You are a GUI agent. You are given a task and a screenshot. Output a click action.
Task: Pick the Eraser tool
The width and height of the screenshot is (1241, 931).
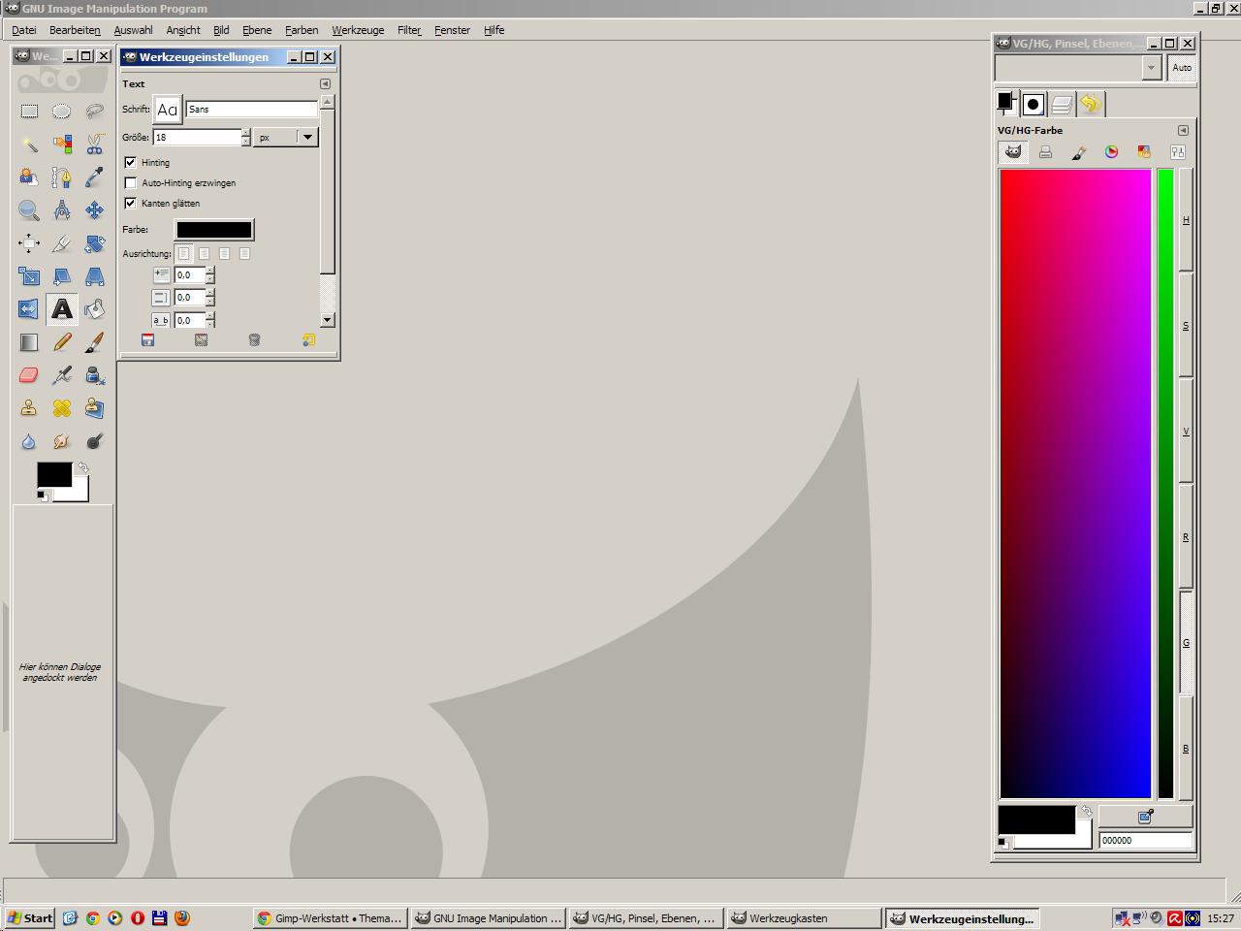(x=29, y=375)
